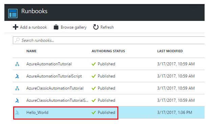Sort by the NAME column header
Screen dimensions: 210x125
click(31, 51)
